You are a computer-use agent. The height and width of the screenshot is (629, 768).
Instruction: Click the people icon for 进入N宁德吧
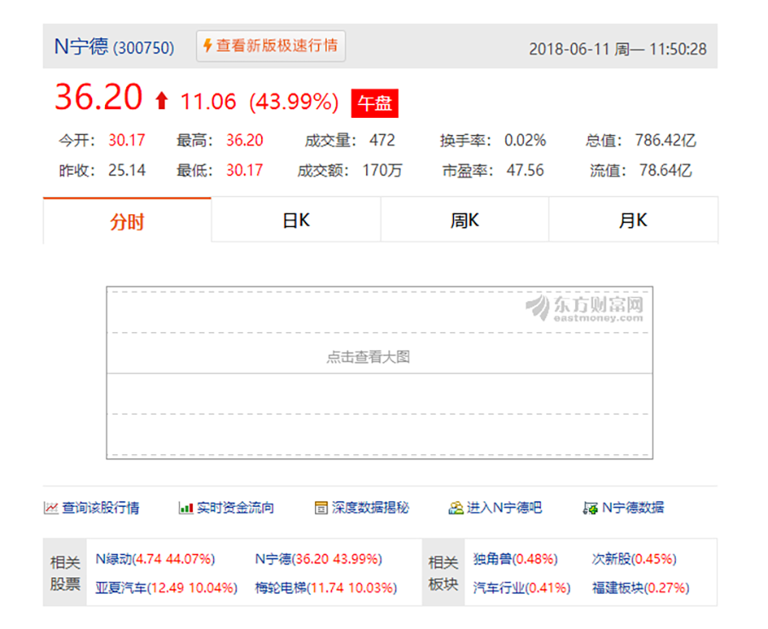[x=454, y=507]
